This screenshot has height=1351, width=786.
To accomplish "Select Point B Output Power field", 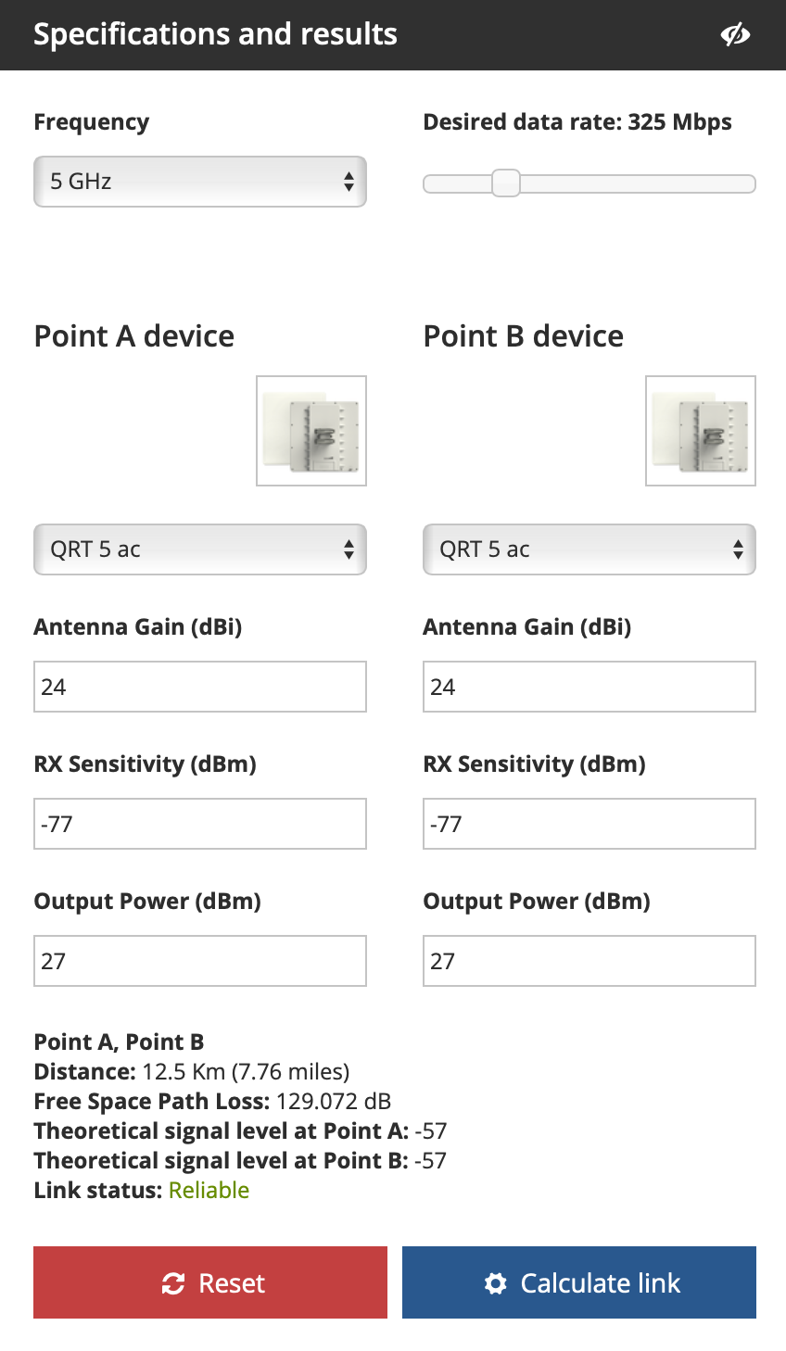I will (589, 961).
